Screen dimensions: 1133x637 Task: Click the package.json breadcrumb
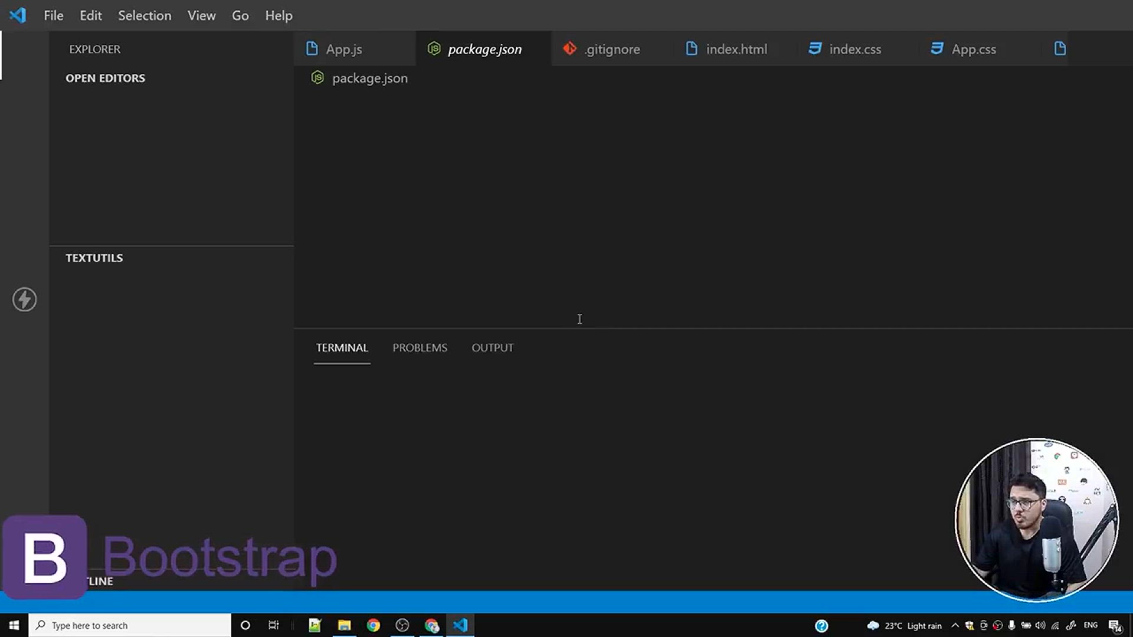369,78
